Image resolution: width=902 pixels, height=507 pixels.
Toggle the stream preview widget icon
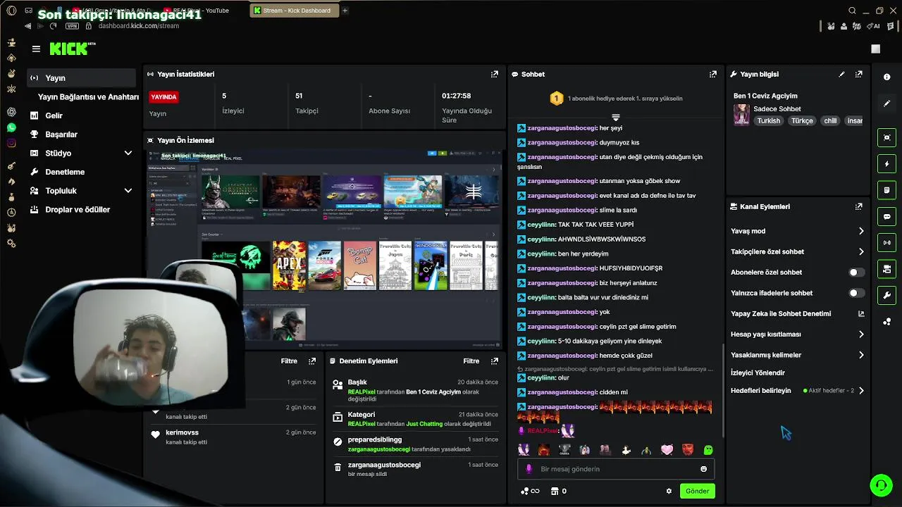pyautogui.click(x=887, y=137)
